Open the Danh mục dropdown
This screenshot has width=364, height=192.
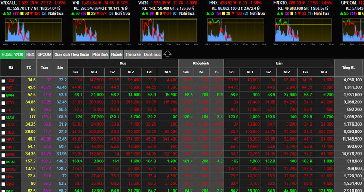152,54
